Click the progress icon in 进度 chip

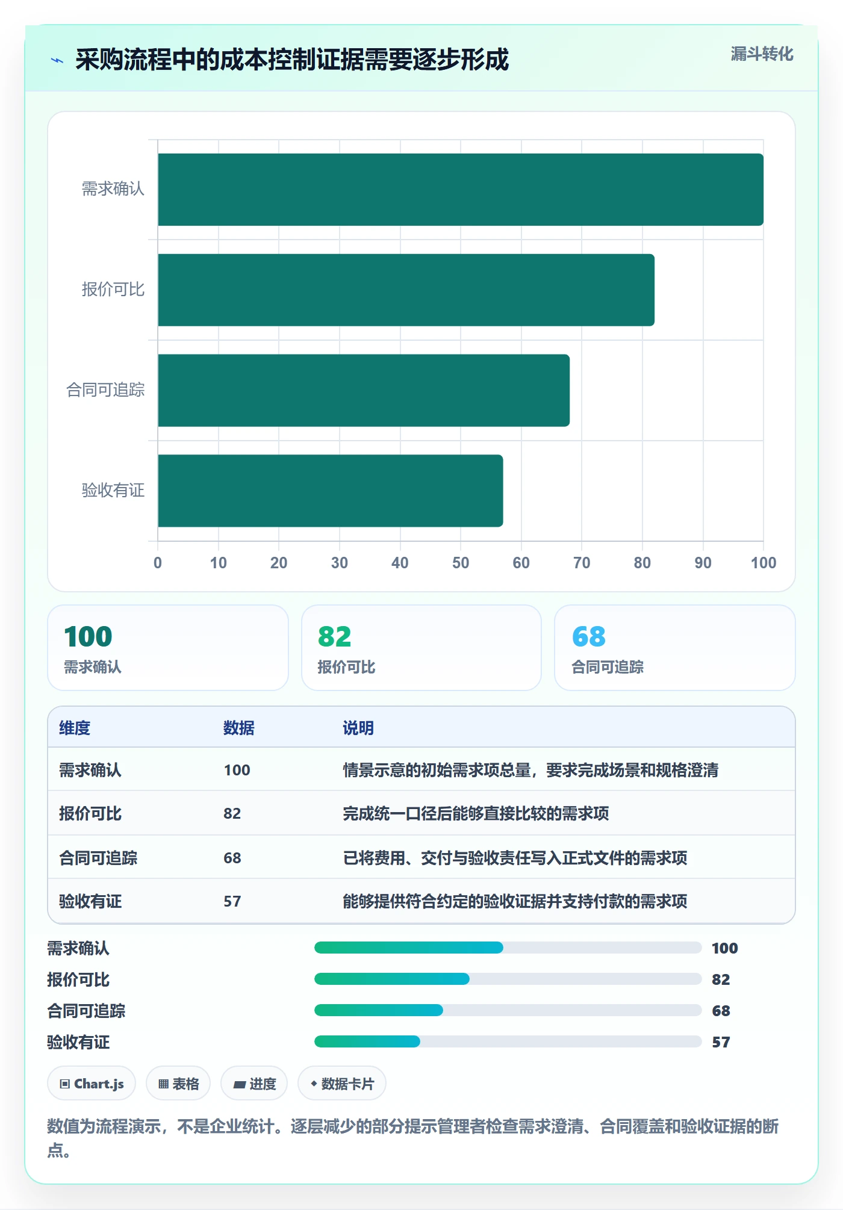(240, 1085)
